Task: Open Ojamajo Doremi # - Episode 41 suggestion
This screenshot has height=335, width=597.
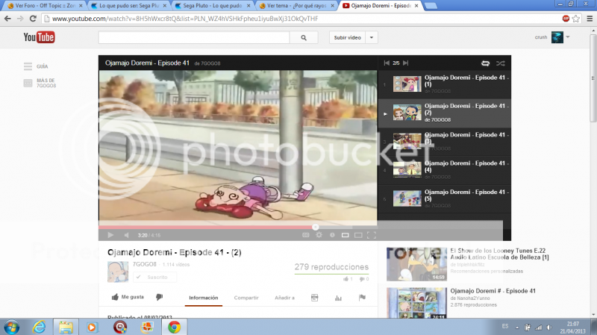Action: [x=493, y=291]
